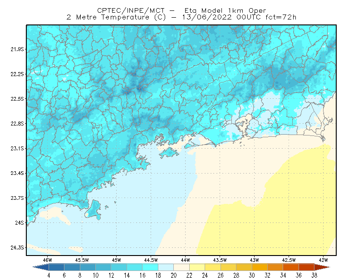Image resolution: width=363 pixels, height=280 pixels.
Task: Click the 46W longitude label
Action: 48,260
